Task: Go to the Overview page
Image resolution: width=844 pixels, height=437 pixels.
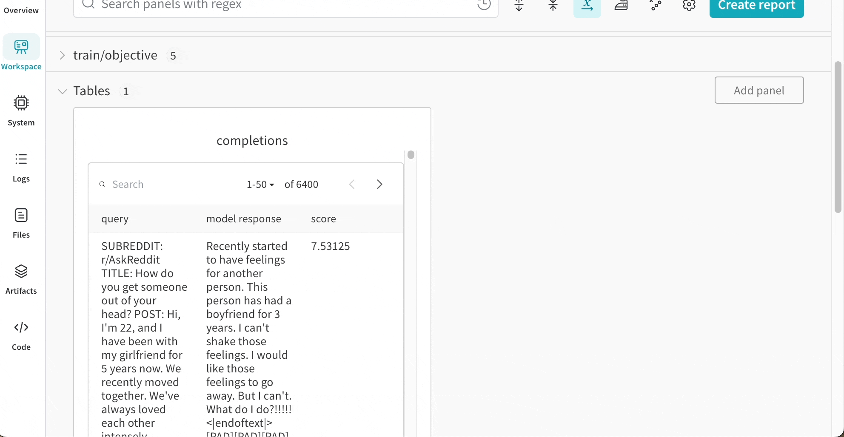Action: click(x=21, y=10)
